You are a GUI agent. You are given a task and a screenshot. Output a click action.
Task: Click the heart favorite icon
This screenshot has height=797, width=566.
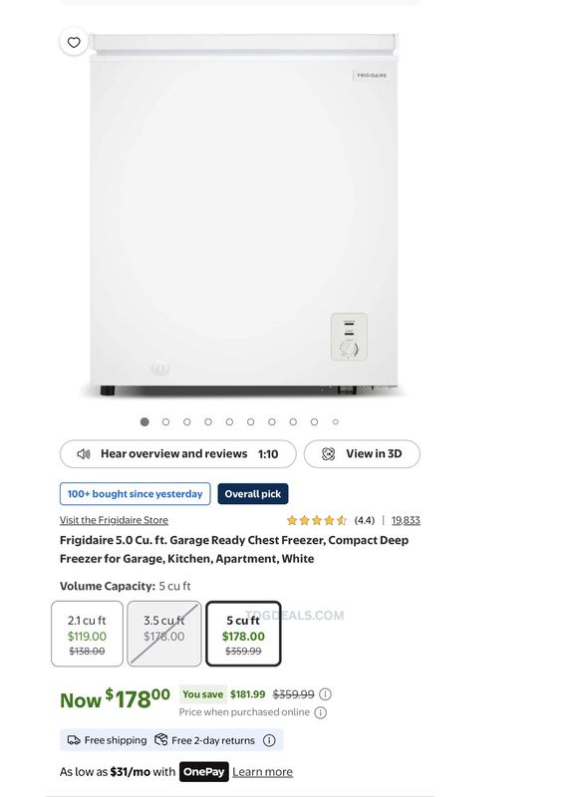pos(74,42)
